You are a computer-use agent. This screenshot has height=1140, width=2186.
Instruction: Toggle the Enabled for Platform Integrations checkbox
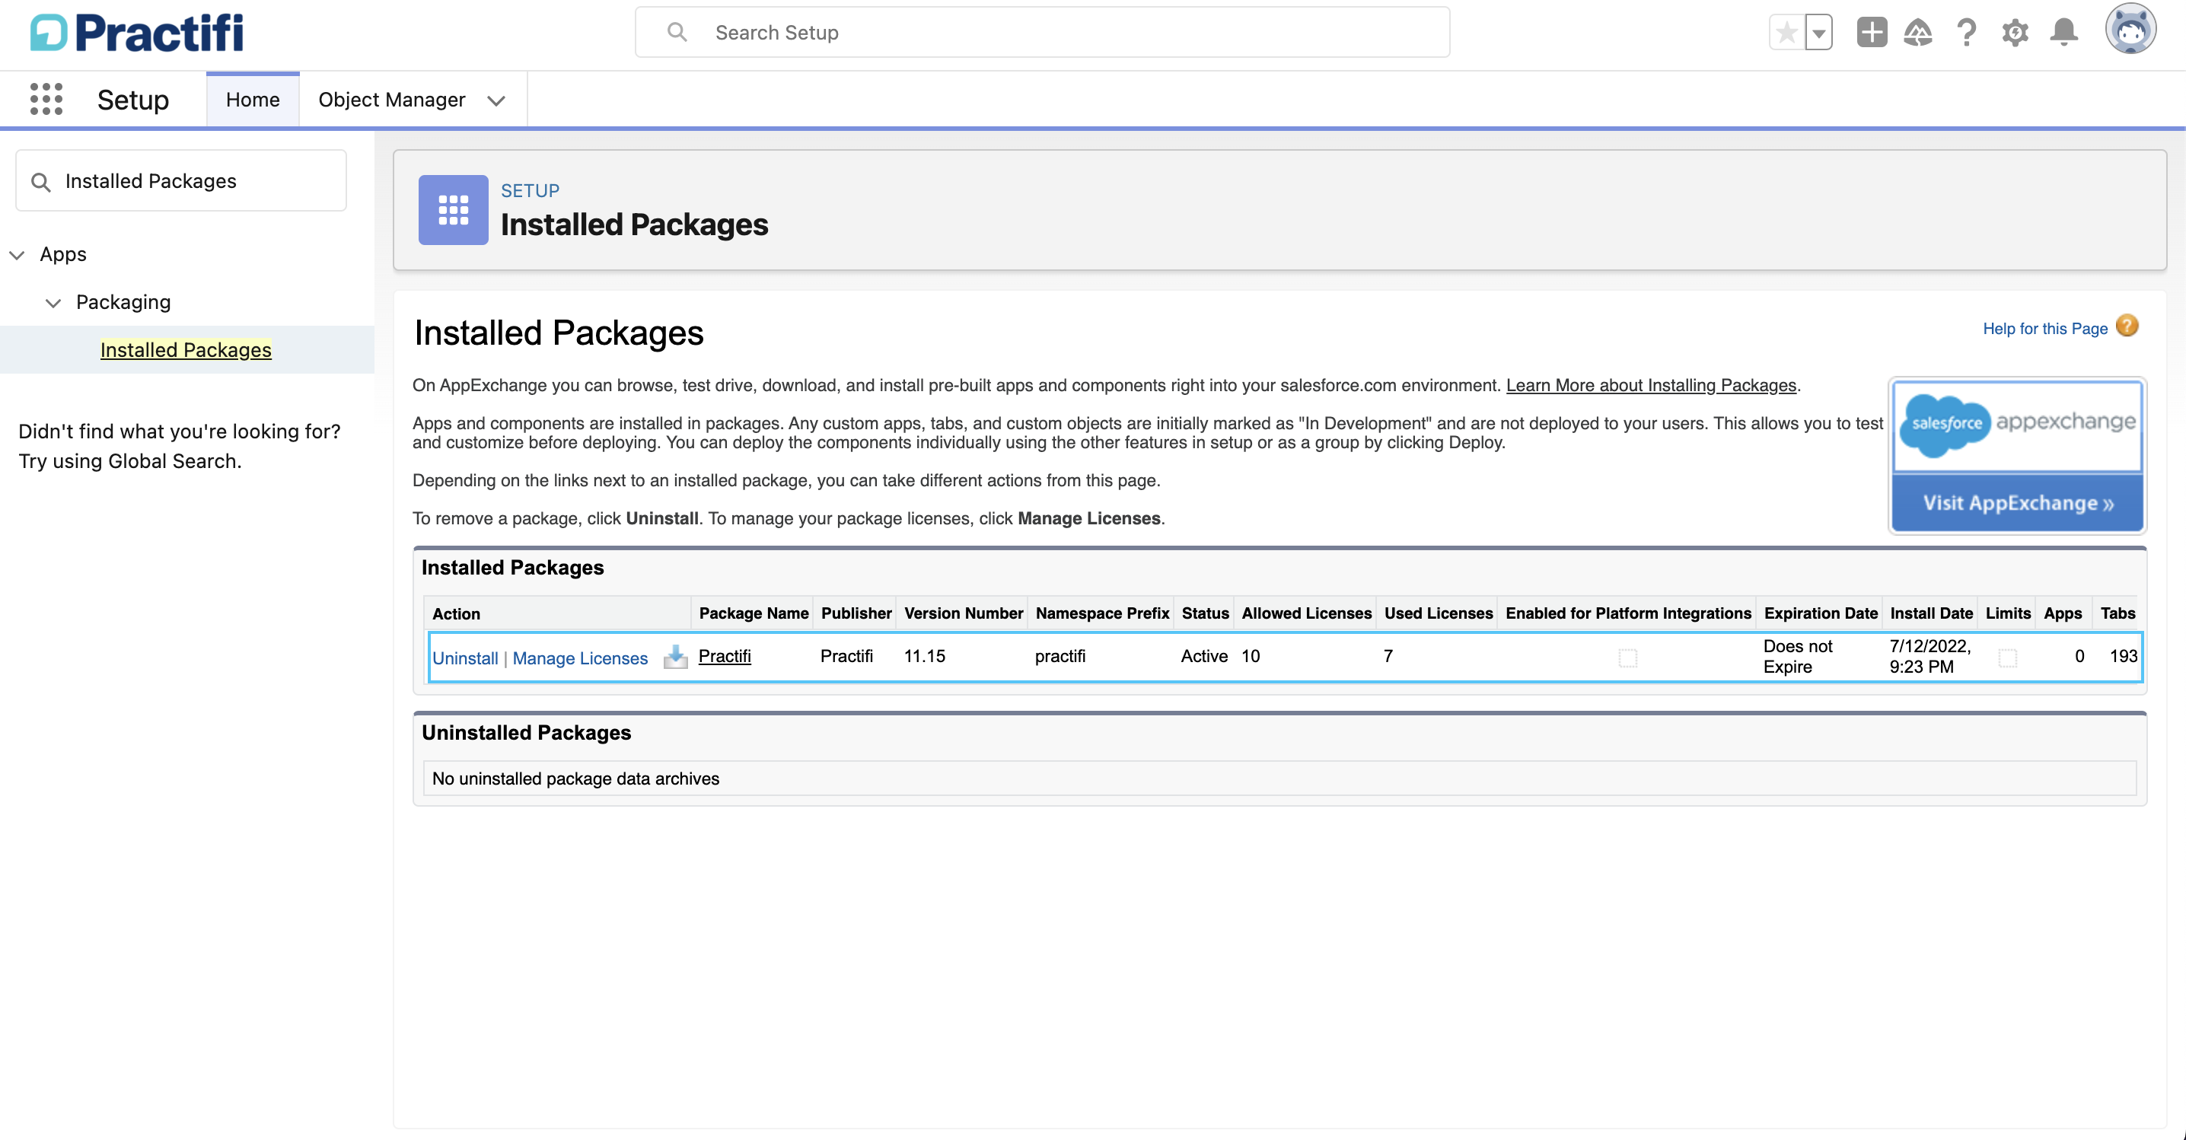point(1627,658)
